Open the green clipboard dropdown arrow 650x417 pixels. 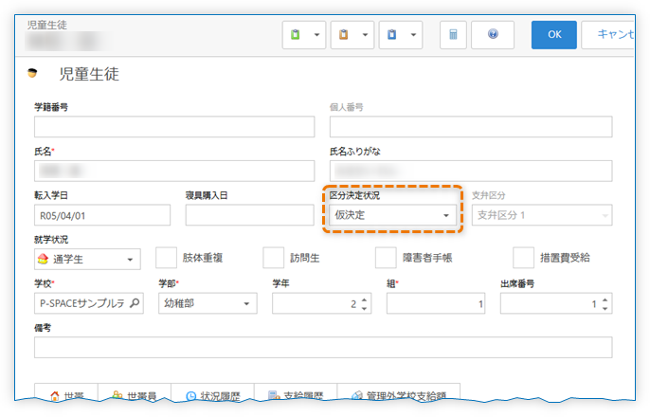(x=316, y=35)
